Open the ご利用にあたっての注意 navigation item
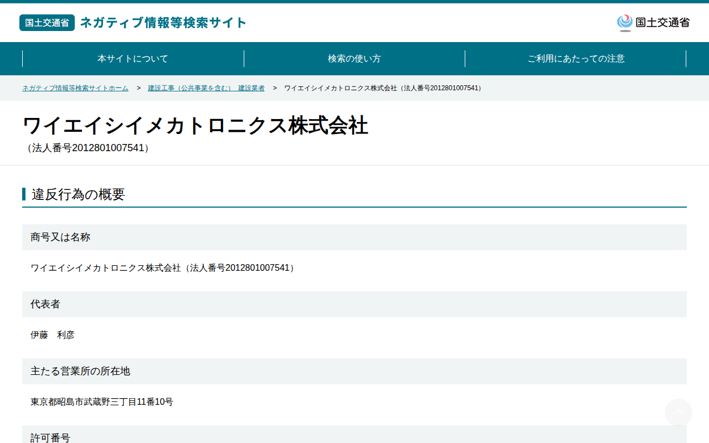The width and height of the screenshot is (709, 443). (576, 59)
